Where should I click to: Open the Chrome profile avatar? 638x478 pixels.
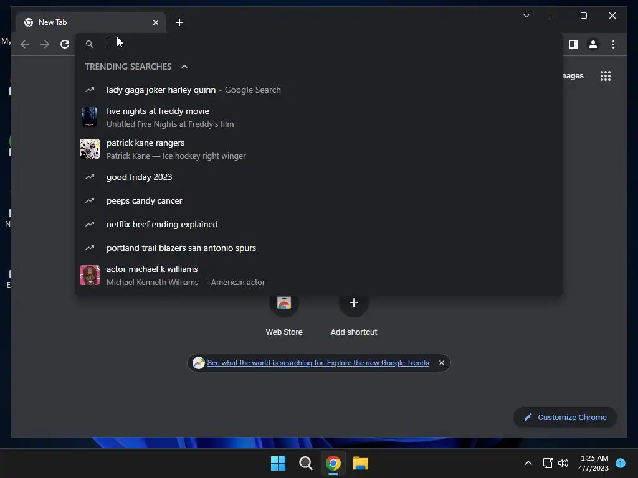coord(593,44)
